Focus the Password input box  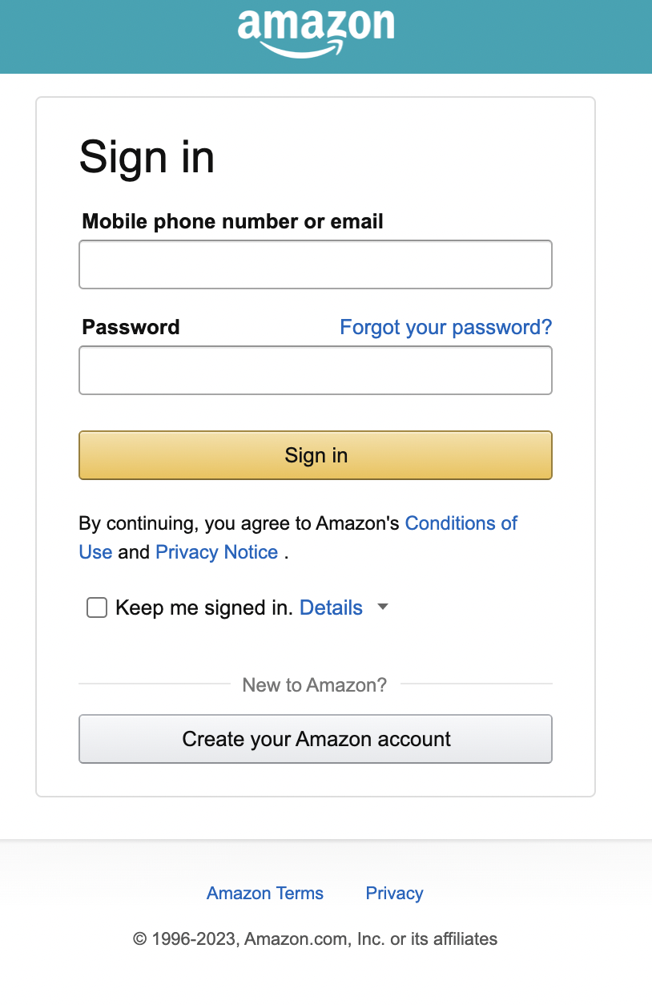click(x=315, y=370)
